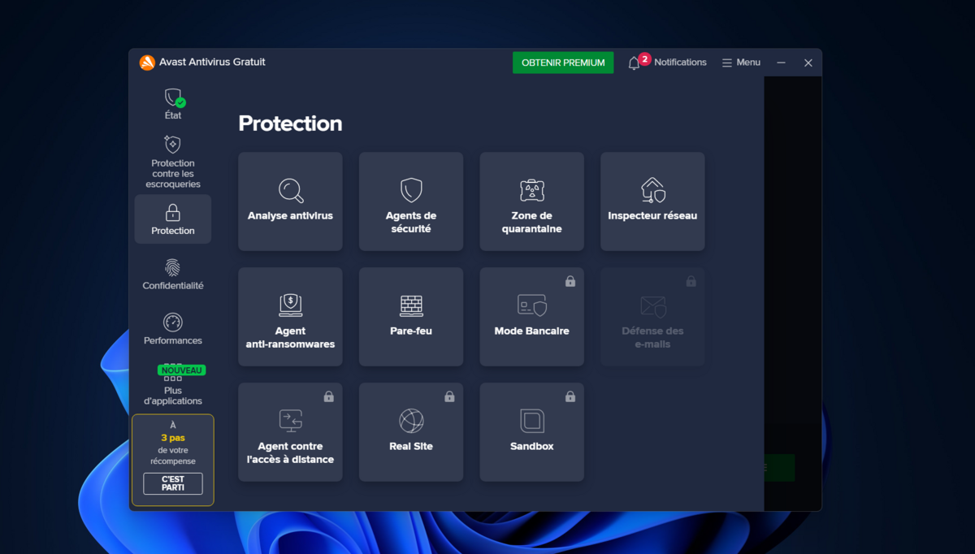975x554 pixels.
Task: Select the Protection padlock sidebar icon
Action: [x=173, y=213]
